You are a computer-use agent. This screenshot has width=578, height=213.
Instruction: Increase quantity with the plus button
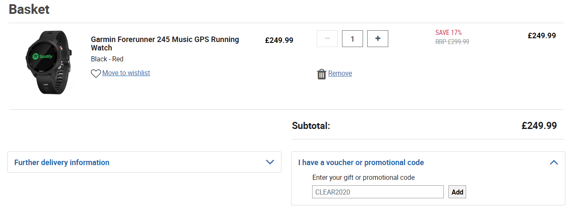[378, 39]
